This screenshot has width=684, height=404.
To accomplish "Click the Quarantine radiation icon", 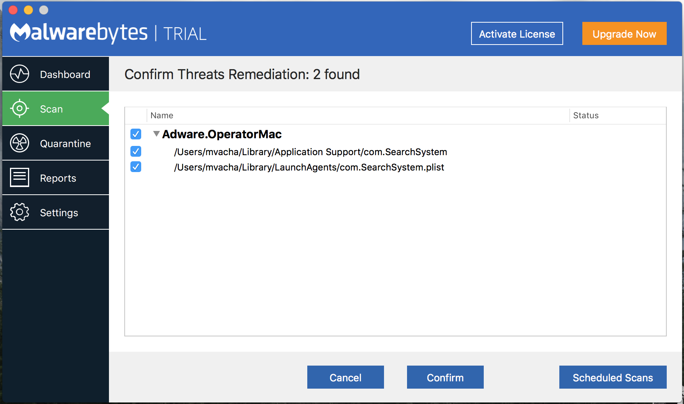I will [20, 143].
